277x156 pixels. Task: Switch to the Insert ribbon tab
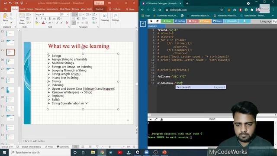[22, 9]
